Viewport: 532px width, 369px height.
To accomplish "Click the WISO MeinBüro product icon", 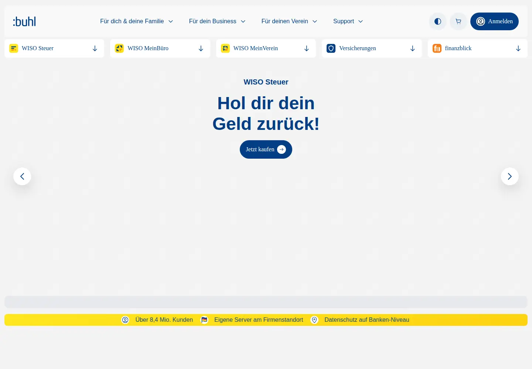I will 119,48.
